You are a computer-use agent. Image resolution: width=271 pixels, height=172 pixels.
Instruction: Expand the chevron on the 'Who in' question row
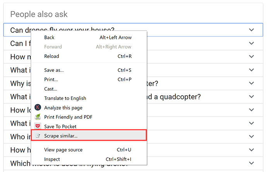[251, 137]
